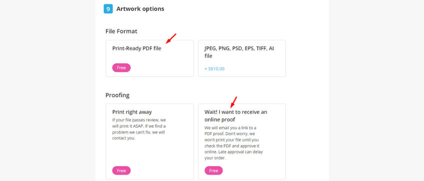Viewport: 424px width, 181px height.
Task: Select the Print-Ready PDF file format card
Action: 150,58
